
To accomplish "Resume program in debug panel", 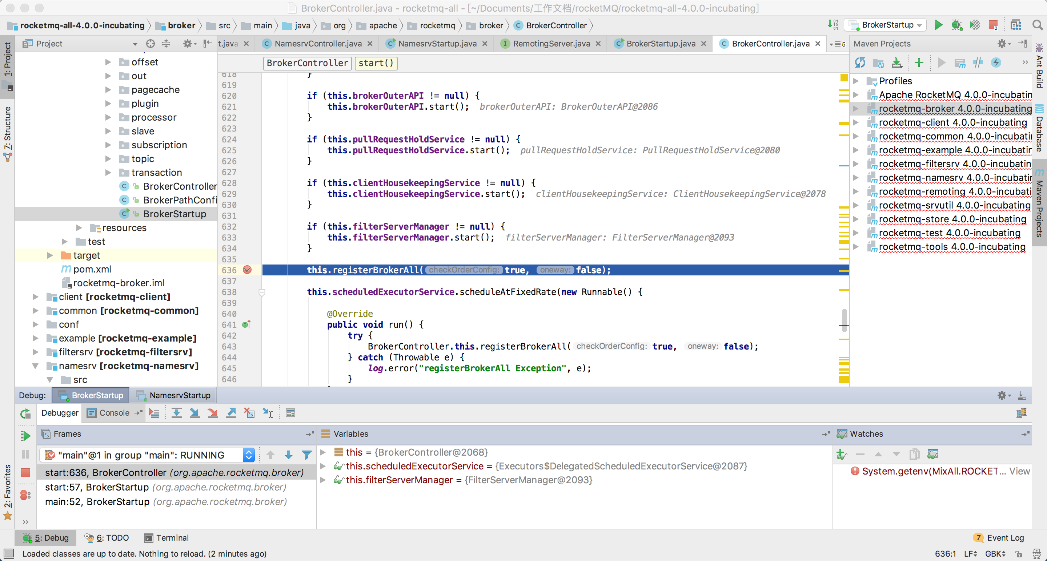I will point(25,436).
